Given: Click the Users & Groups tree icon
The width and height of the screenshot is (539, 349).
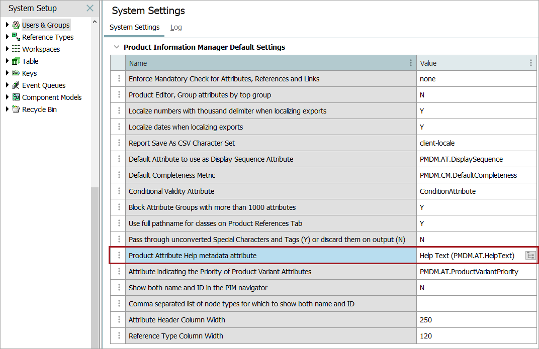Looking at the screenshot, I should tap(16, 25).
